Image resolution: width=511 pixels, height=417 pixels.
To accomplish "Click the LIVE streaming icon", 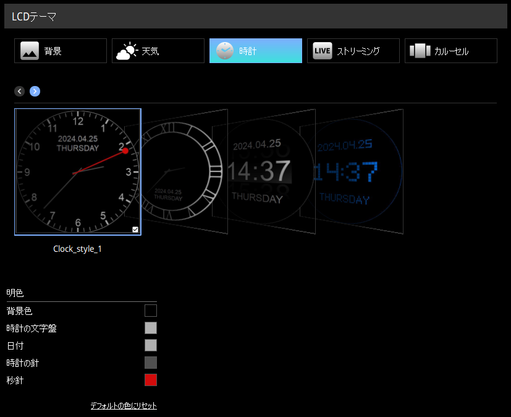I will (x=323, y=51).
